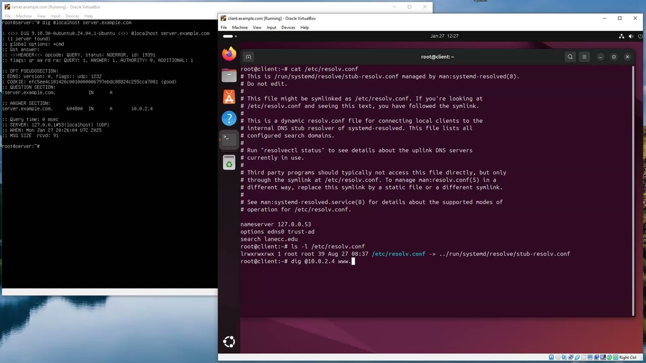Click the keyboard capture green arrow indicator
The width and height of the screenshot is (646, 363).
pos(615,357)
